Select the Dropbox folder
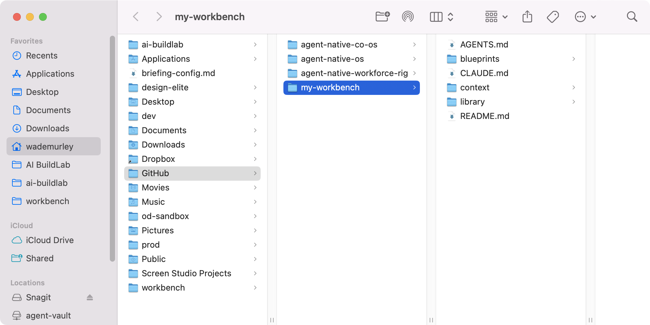 (x=192, y=159)
